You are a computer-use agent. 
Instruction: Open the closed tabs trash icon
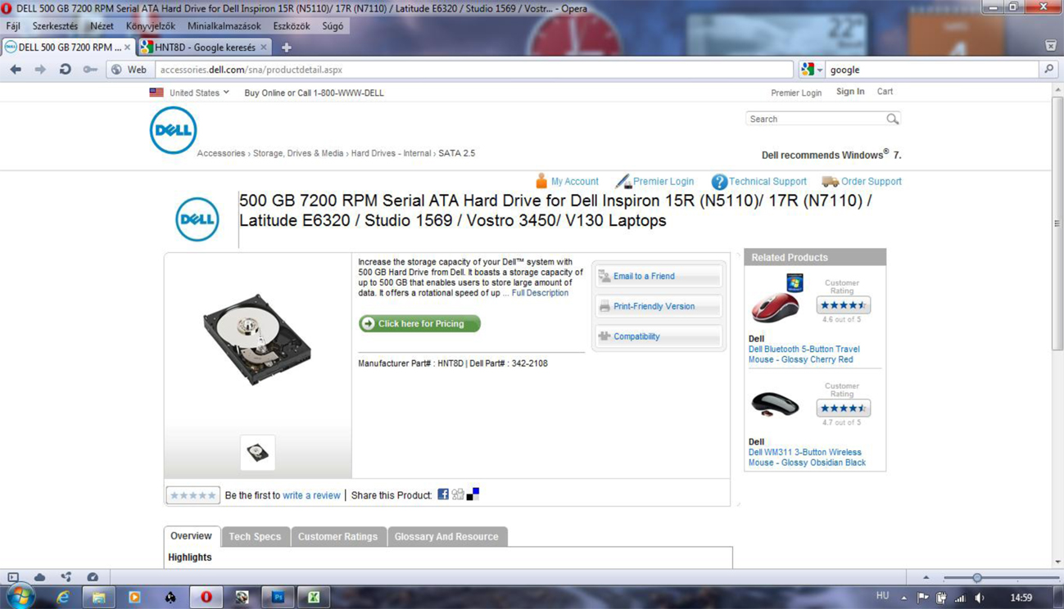[x=1051, y=46]
